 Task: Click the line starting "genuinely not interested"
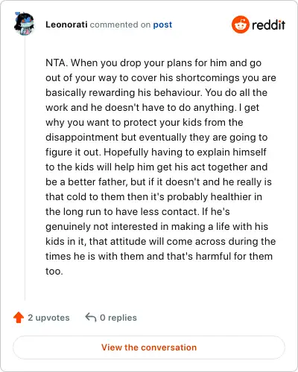(x=156, y=226)
